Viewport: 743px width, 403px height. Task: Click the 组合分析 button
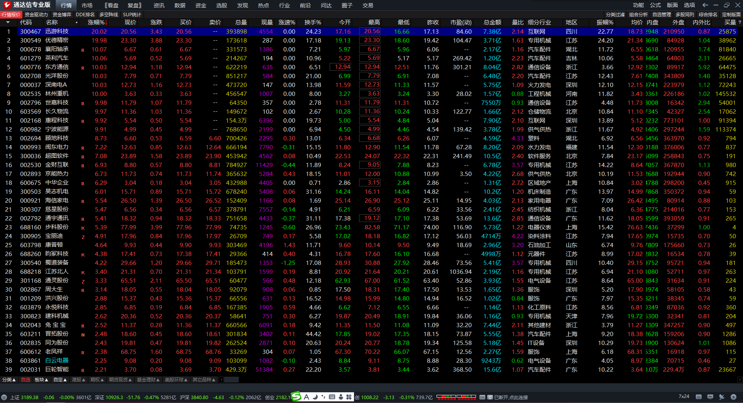pyautogui.click(x=639, y=14)
